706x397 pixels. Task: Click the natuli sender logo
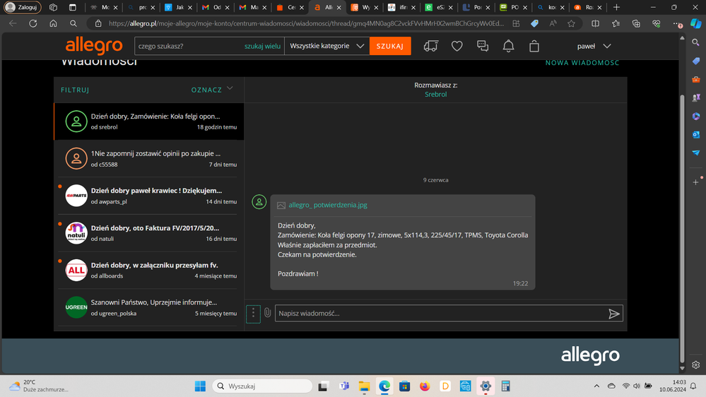click(76, 232)
